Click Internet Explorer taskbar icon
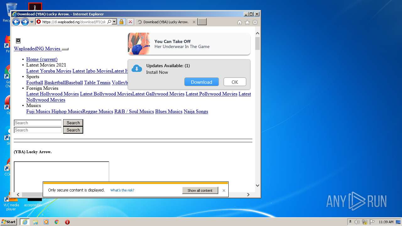Screen dimensions: 402x226 [25, 222]
